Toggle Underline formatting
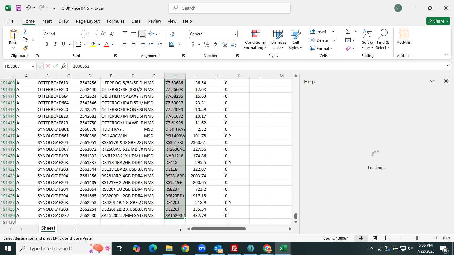 pyautogui.click(x=63, y=44)
